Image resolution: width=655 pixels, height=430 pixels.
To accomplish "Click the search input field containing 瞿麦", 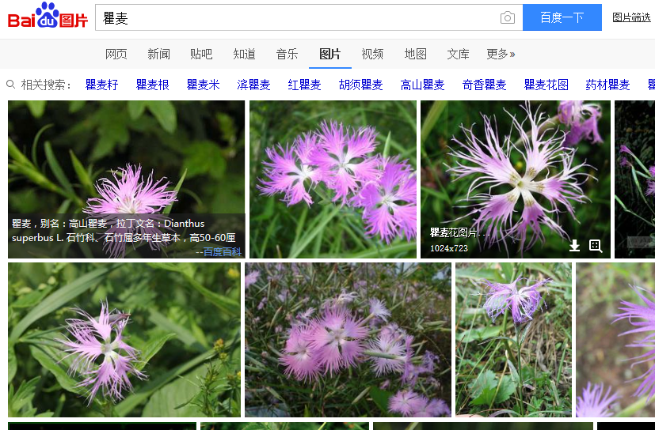I will point(309,17).
